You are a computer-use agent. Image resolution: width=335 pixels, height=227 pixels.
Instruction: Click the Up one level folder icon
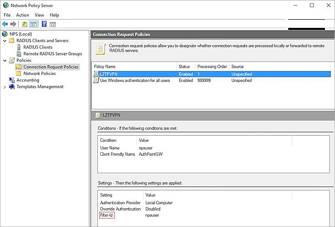coord(25,24)
